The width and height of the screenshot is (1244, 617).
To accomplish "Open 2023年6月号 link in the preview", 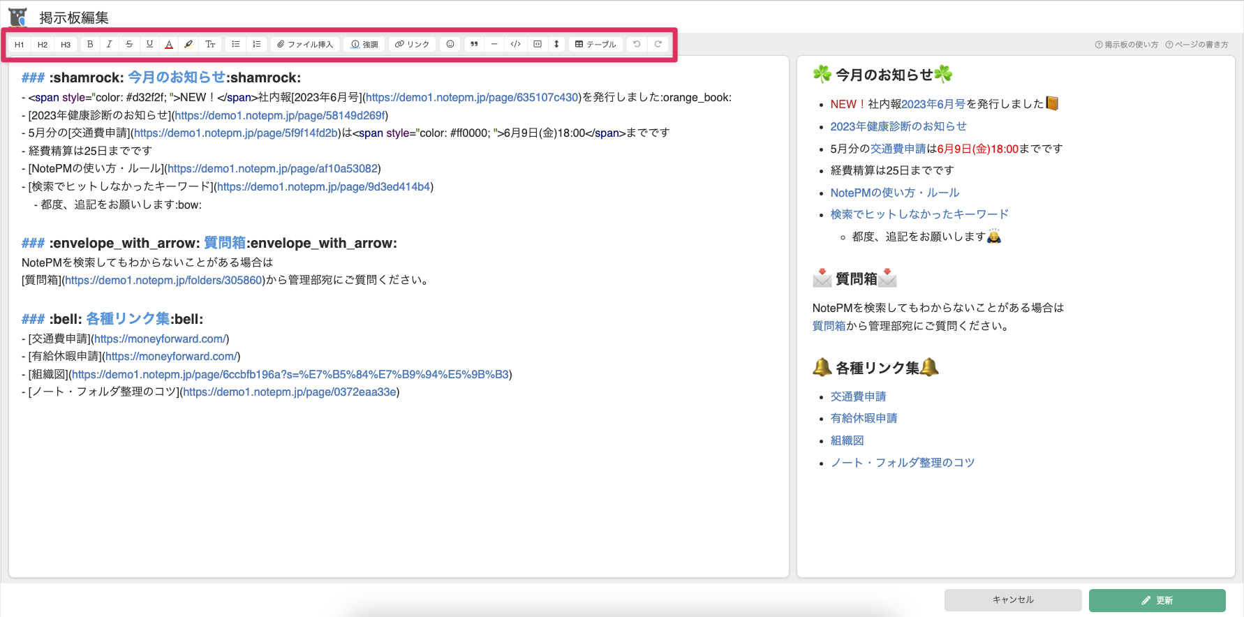I will pos(933,104).
